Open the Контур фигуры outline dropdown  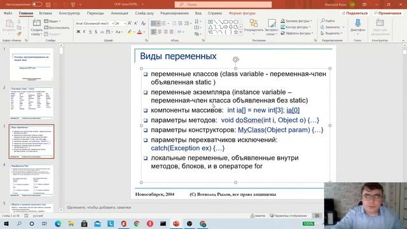pos(296,27)
